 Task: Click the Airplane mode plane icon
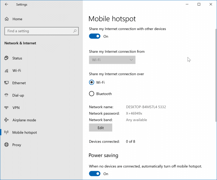tap(7, 120)
